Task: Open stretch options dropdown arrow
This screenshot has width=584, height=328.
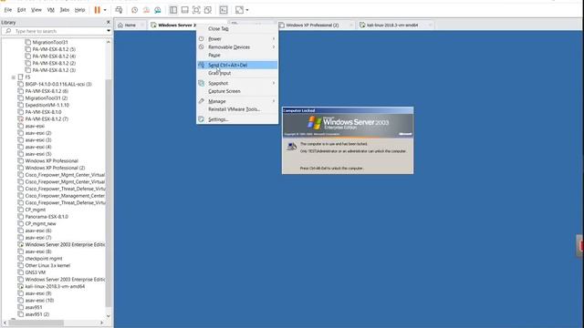Action: coord(247,10)
